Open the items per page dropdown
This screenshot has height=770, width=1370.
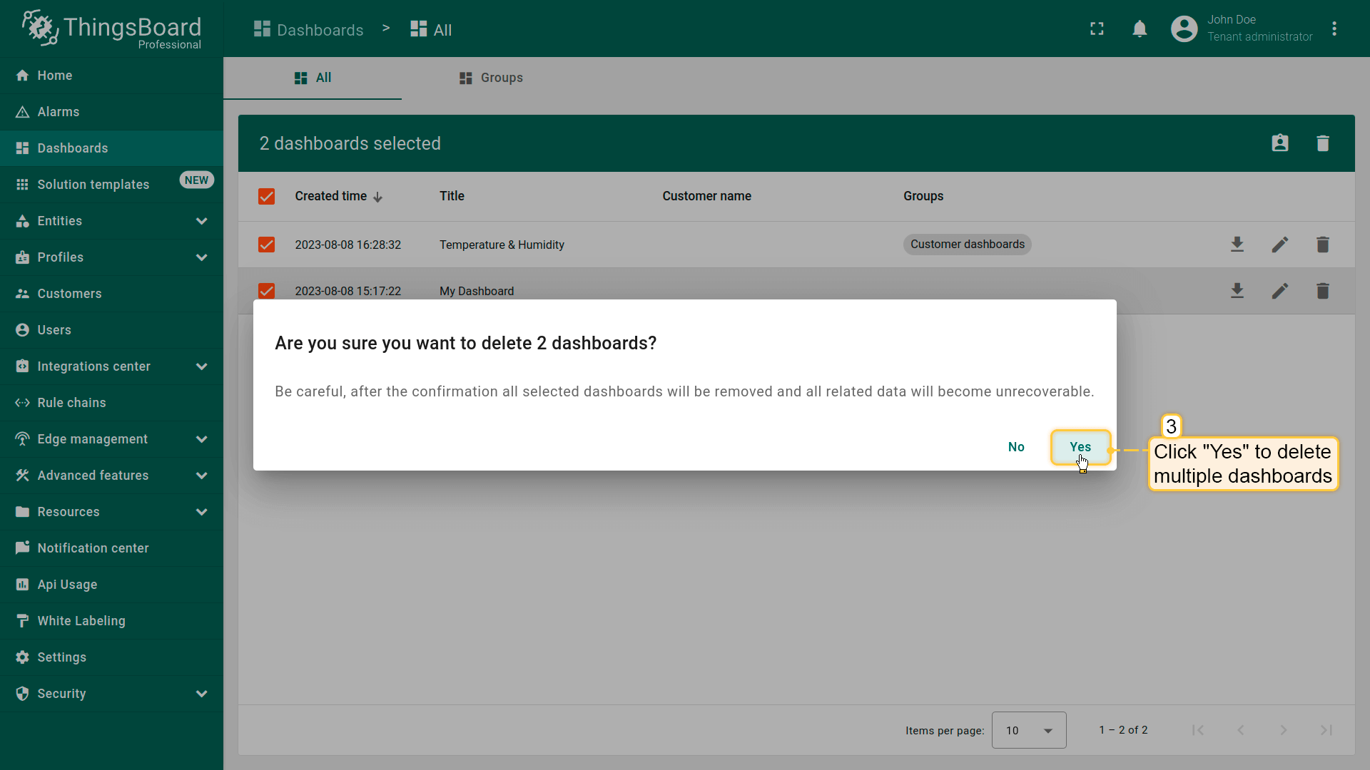click(x=1028, y=730)
